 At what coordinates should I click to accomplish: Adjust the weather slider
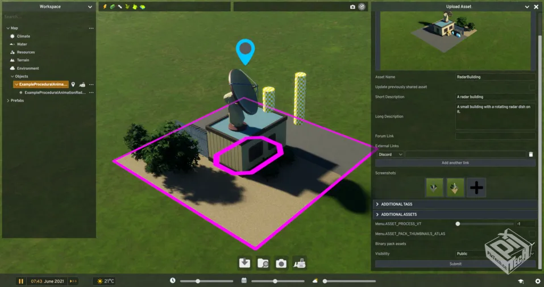tap(350, 281)
